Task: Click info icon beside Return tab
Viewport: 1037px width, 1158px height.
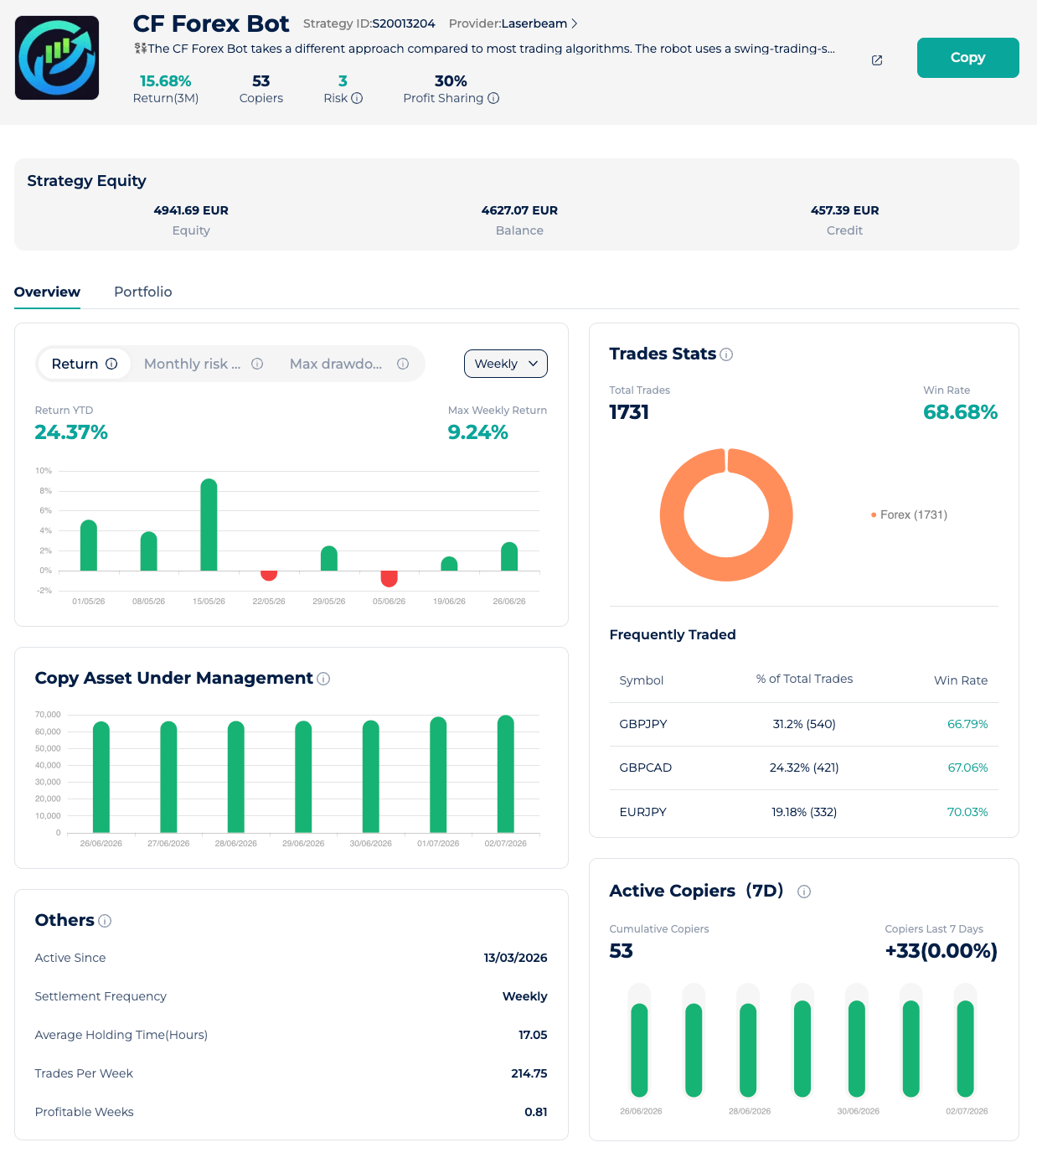Action: click(111, 364)
